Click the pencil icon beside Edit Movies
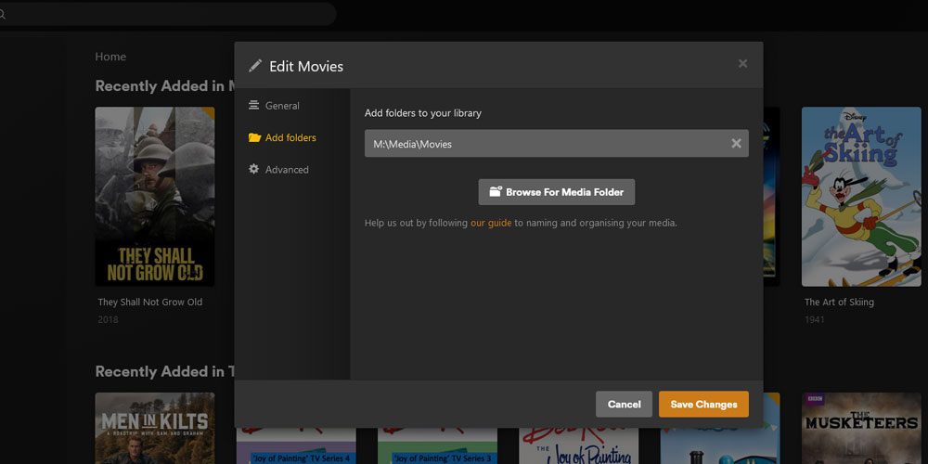 255,66
